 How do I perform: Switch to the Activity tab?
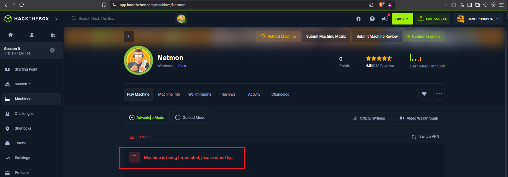[x=254, y=94]
